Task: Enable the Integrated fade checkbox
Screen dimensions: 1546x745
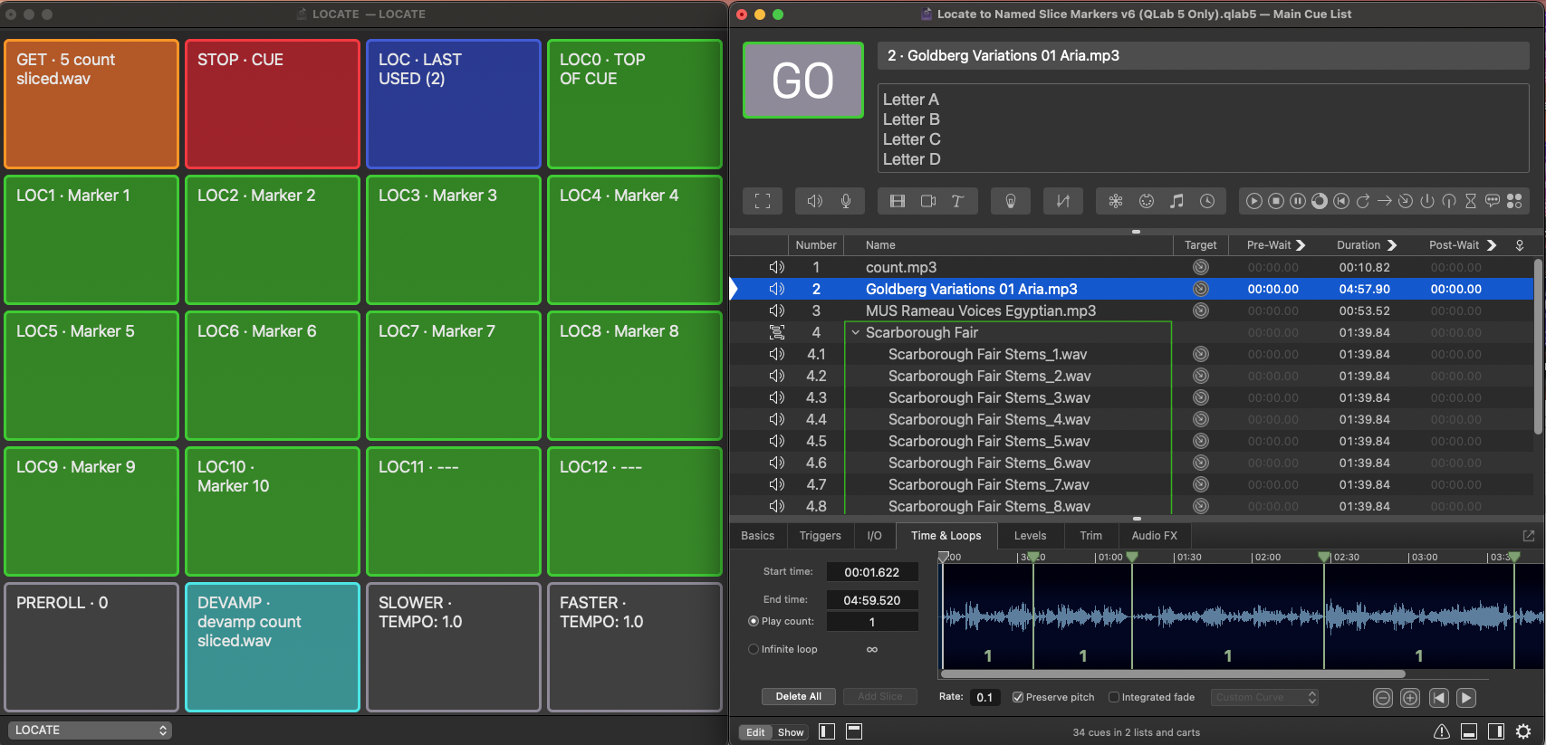Action: coord(1114,697)
